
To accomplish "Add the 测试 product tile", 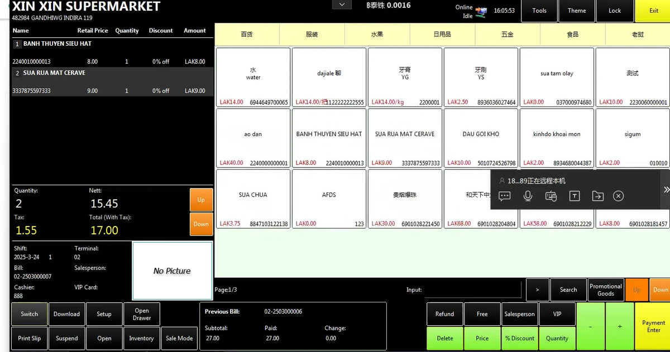I will 633,77.
